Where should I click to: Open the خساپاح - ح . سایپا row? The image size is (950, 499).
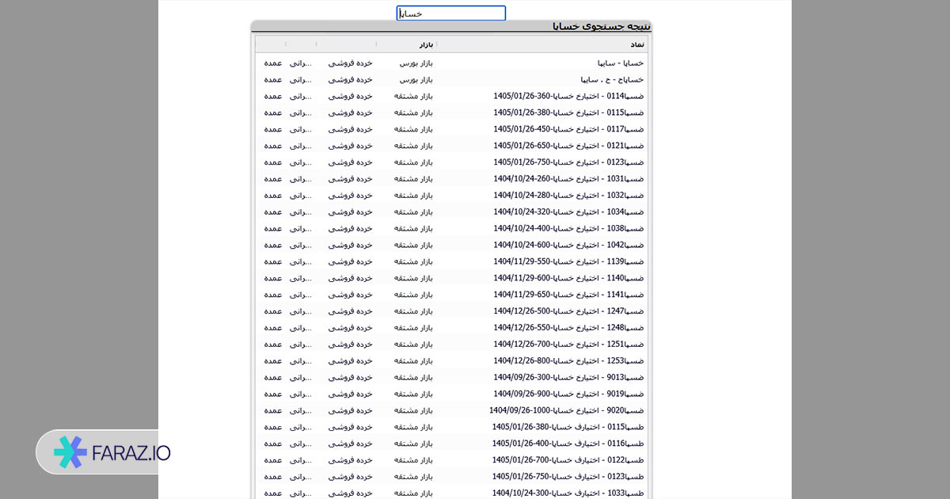pyautogui.click(x=612, y=79)
